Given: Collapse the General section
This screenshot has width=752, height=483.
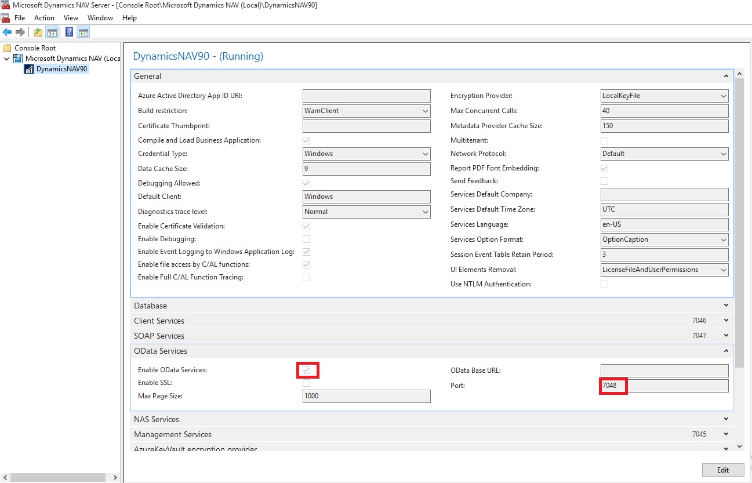Looking at the screenshot, I should tap(725, 75).
